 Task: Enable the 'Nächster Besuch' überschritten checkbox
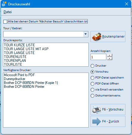coord(5,22)
